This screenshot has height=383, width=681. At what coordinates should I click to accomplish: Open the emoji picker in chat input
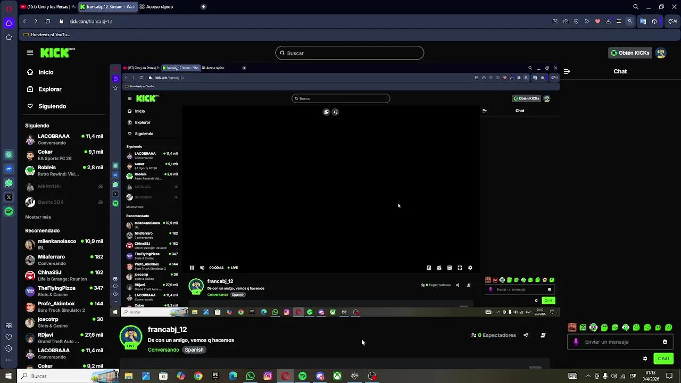[x=665, y=342]
